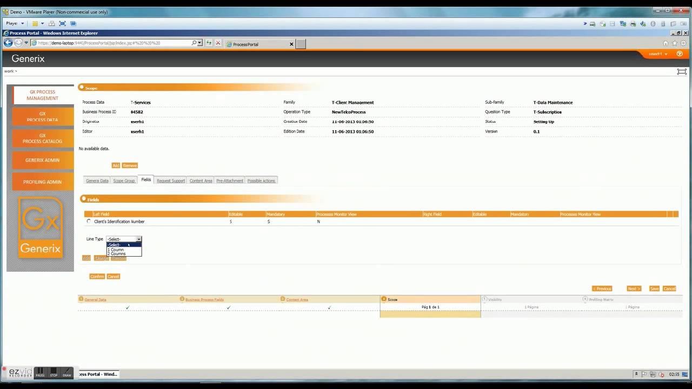The image size is (692, 389).
Task: Click the Cancel button beside Confirm
Action: pyautogui.click(x=113, y=276)
